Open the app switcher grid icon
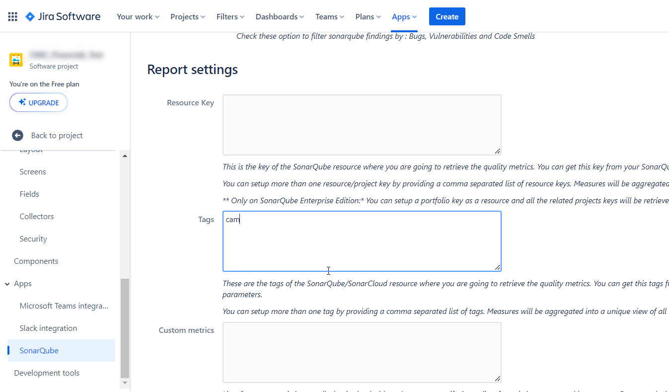The height and width of the screenshot is (392, 669). [13, 16]
